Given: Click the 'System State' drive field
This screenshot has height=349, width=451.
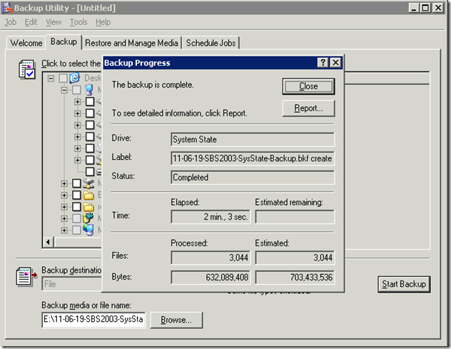Looking at the screenshot, I should pos(253,140).
